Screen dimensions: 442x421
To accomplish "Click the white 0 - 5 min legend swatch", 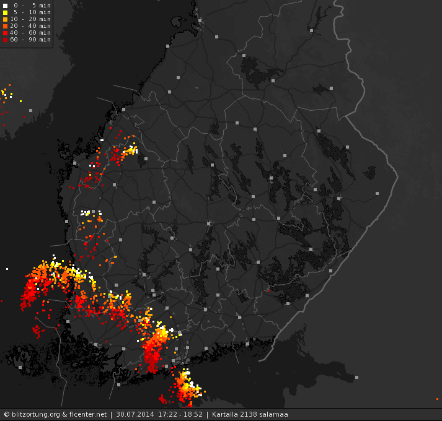I will tap(5, 6).
